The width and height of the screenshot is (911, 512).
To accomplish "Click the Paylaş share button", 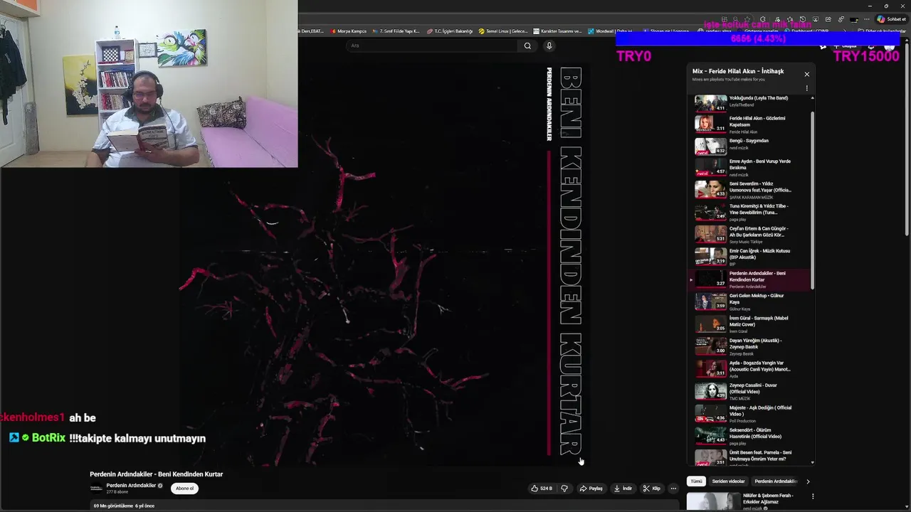I will [x=591, y=489].
